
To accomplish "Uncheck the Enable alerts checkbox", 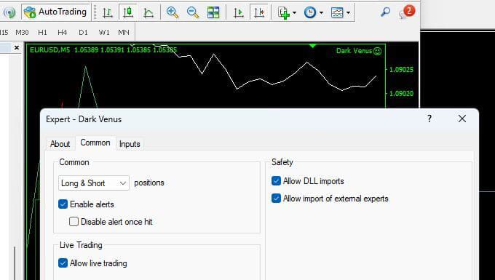I will coord(63,204).
